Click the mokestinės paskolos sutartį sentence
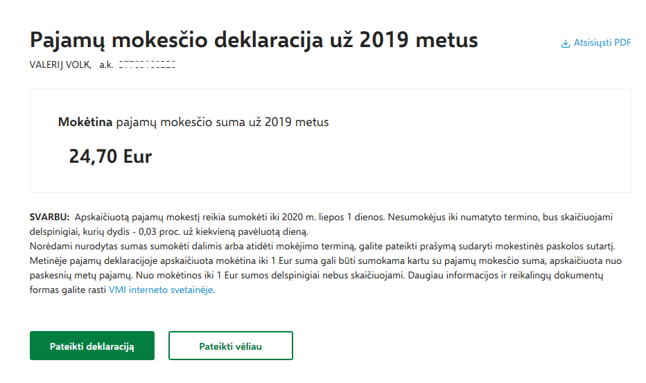Viewport: 646px width, 383px height. point(322,247)
